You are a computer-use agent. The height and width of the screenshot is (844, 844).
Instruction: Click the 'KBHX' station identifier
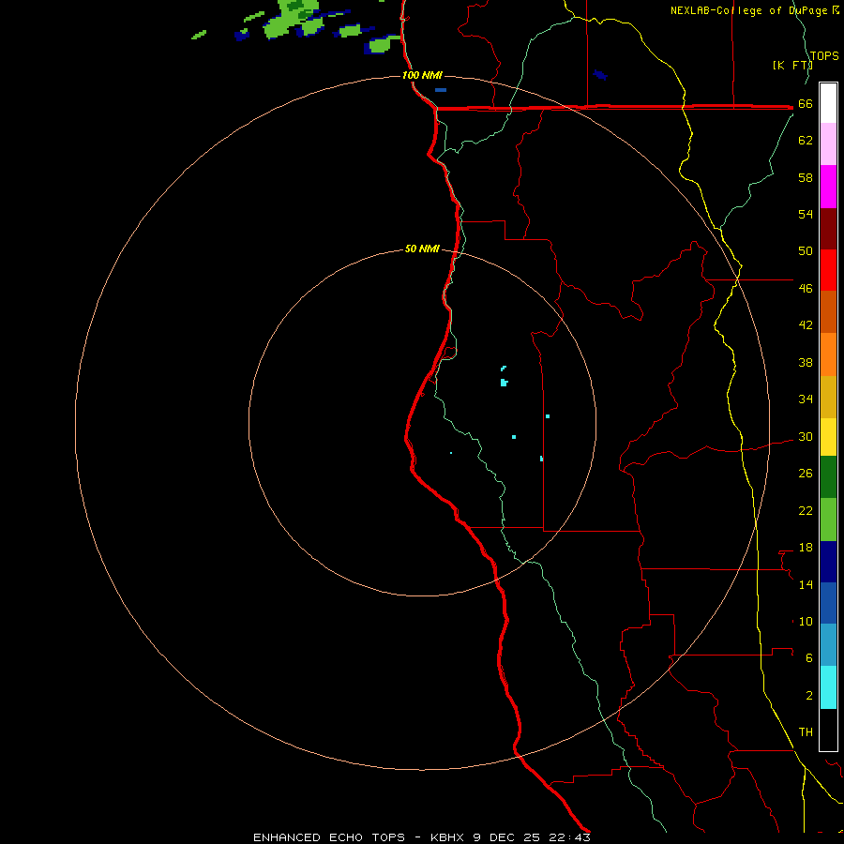pos(449,837)
